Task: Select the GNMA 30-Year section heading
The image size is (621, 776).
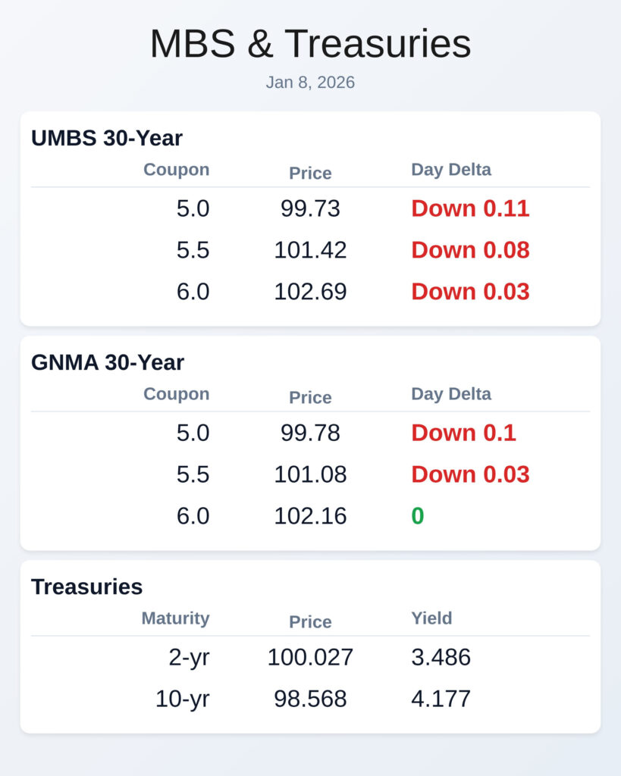Action: 108,362
